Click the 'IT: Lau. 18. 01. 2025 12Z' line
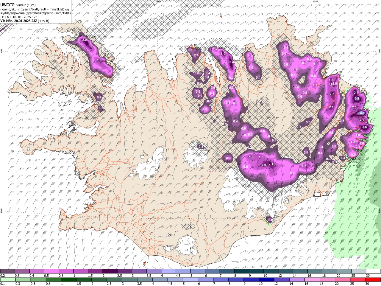This screenshot has height=286, width=381. (x=19, y=17)
